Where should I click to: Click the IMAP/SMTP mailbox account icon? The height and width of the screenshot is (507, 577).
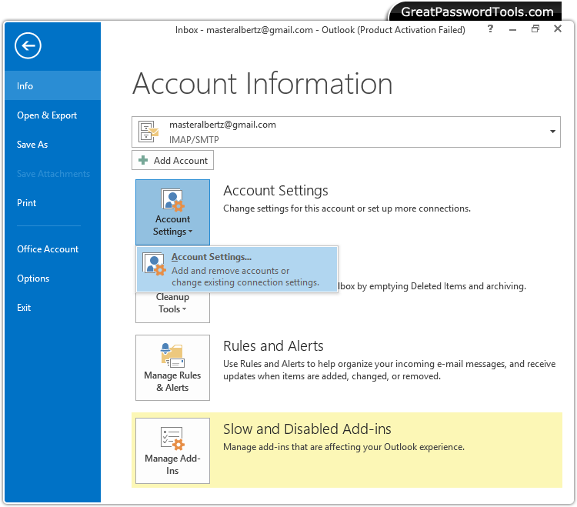tap(148, 132)
